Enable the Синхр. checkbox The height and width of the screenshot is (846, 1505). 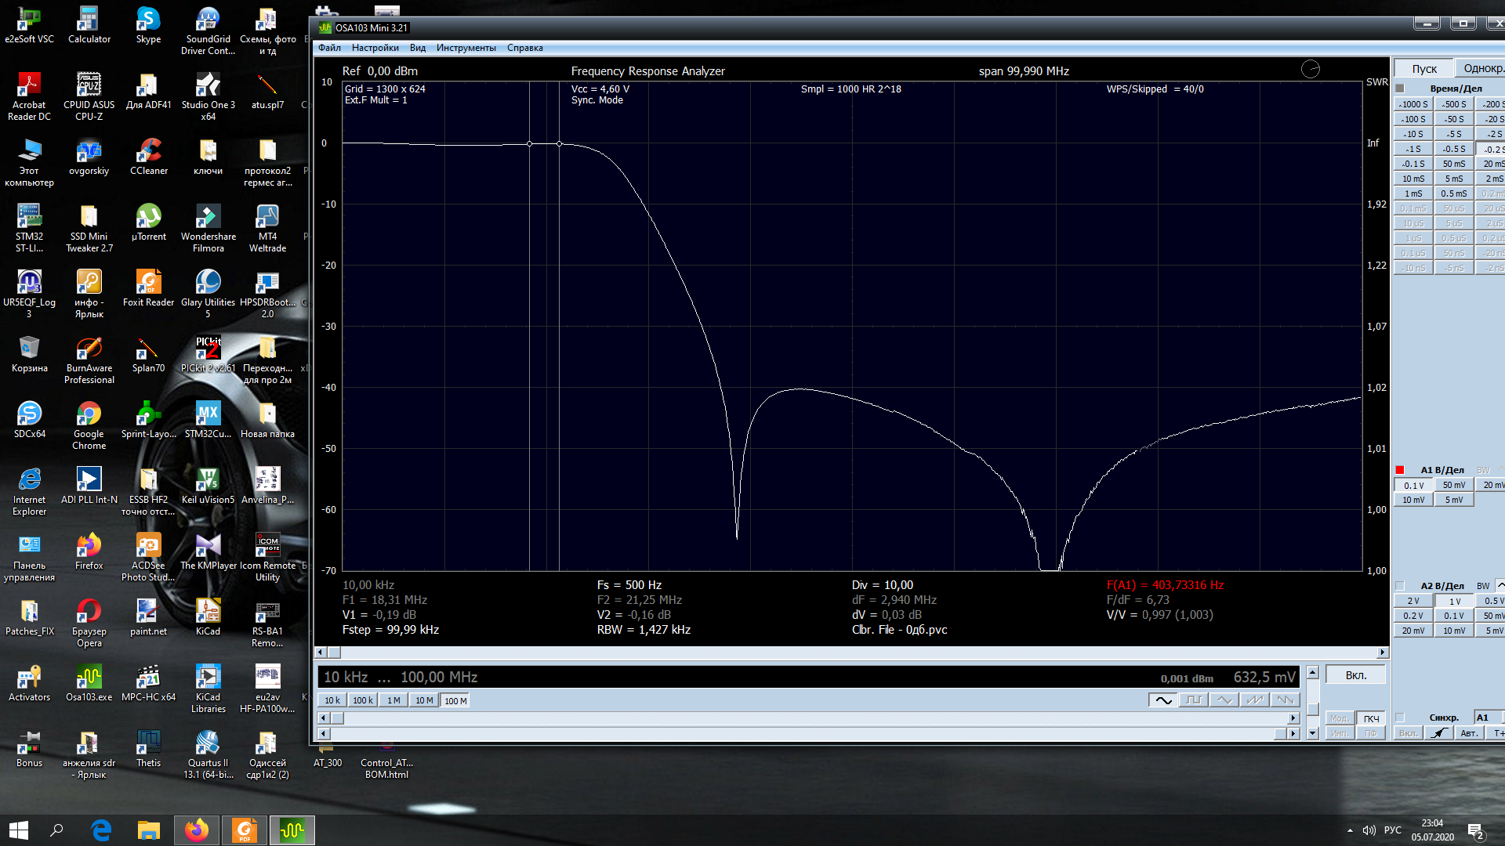1400,718
